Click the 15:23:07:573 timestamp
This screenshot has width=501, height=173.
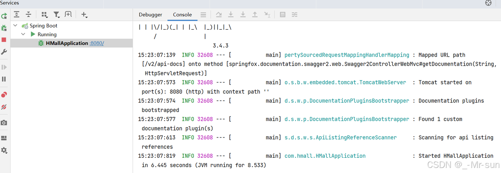coord(157,82)
